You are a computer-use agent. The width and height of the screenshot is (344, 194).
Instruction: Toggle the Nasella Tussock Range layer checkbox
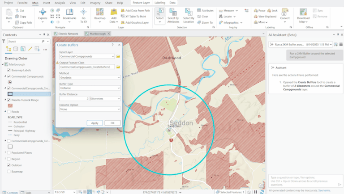pos(9,100)
